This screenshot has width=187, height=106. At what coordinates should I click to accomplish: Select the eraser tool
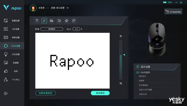click(x=67, y=21)
